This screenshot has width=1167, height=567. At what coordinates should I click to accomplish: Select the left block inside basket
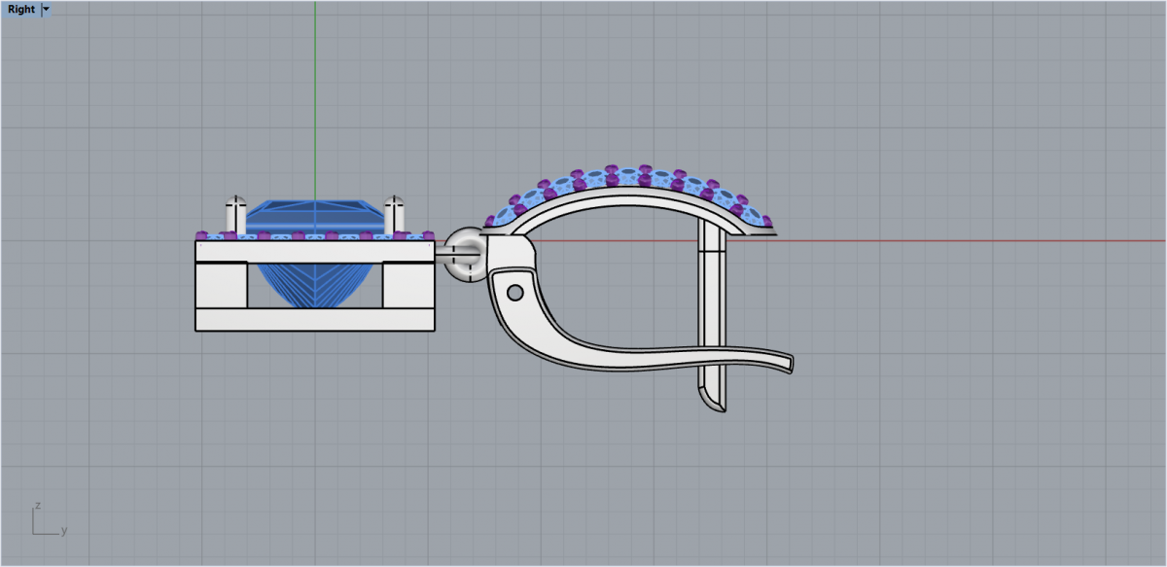[221, 286]
